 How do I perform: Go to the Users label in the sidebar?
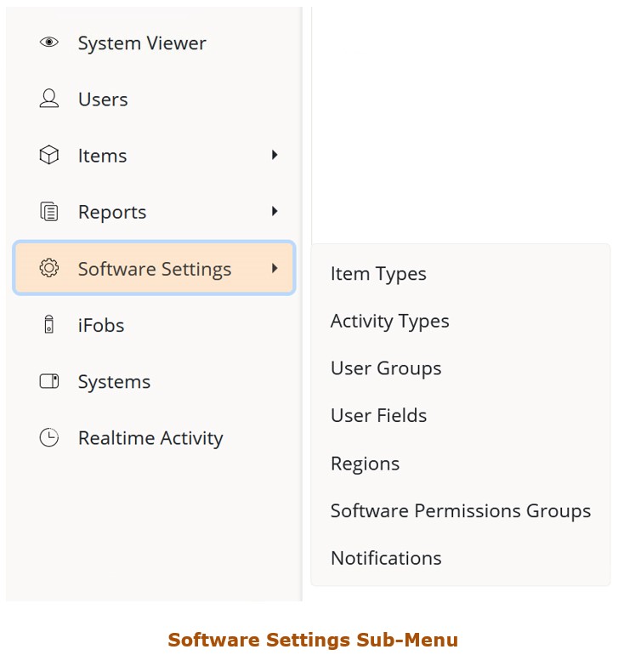coord(103,100)
